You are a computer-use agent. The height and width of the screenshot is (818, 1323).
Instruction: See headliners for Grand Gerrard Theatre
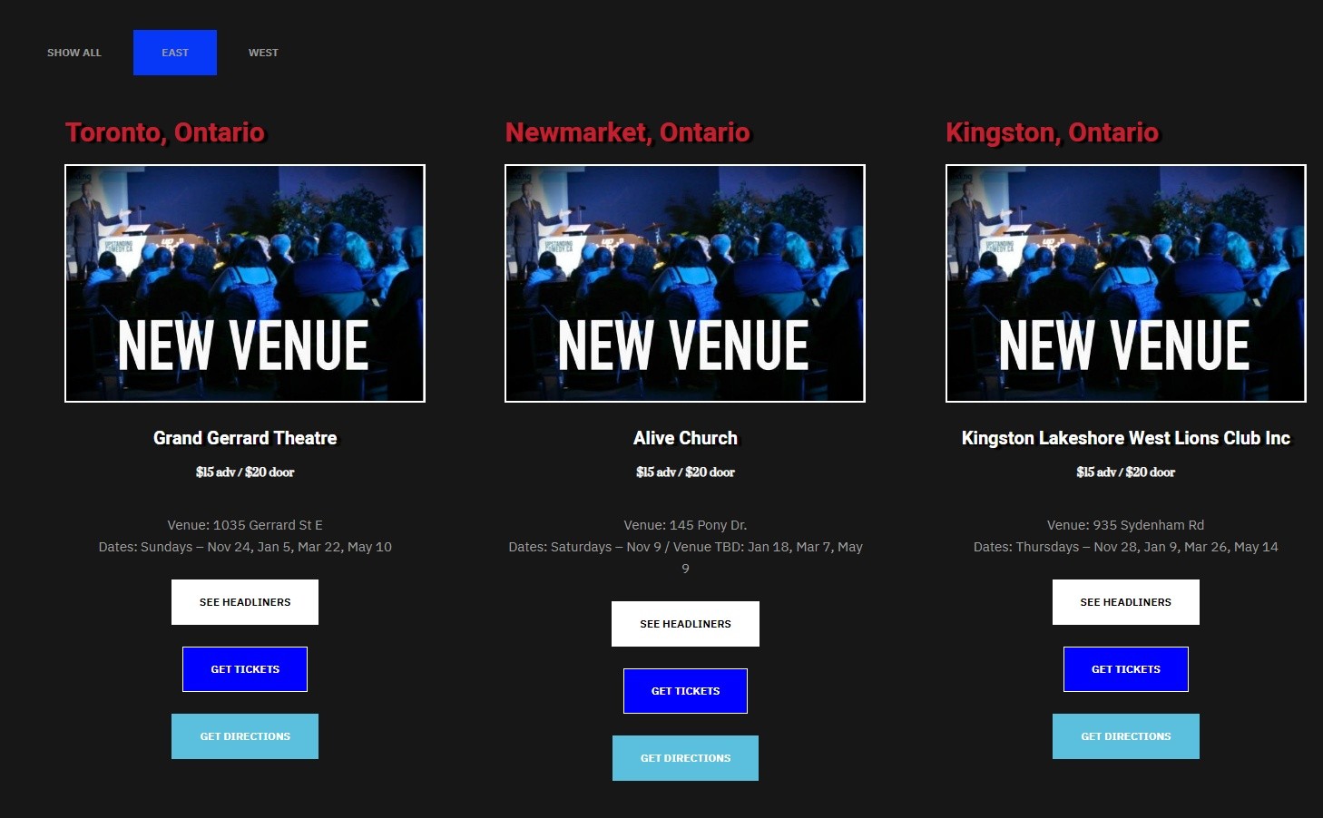(245, 602)
